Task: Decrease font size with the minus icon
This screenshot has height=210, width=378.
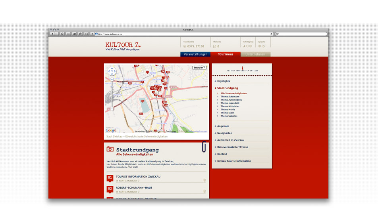Action: point(247,46)
